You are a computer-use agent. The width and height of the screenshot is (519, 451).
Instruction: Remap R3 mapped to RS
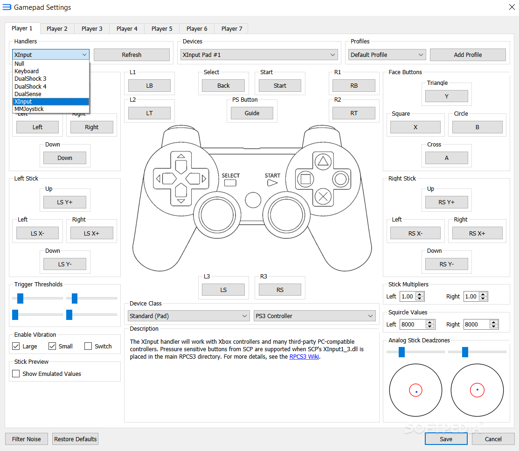(x=280, y=290)
